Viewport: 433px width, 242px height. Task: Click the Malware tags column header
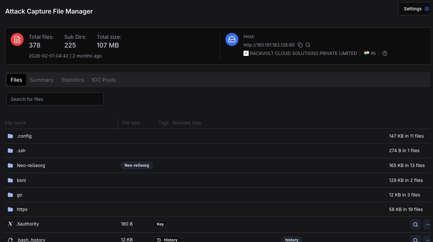[187, 123]
